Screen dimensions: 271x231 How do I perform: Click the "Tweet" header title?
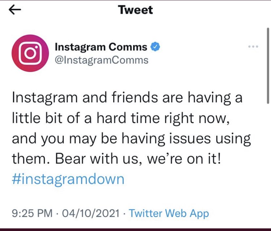(135, 10)
